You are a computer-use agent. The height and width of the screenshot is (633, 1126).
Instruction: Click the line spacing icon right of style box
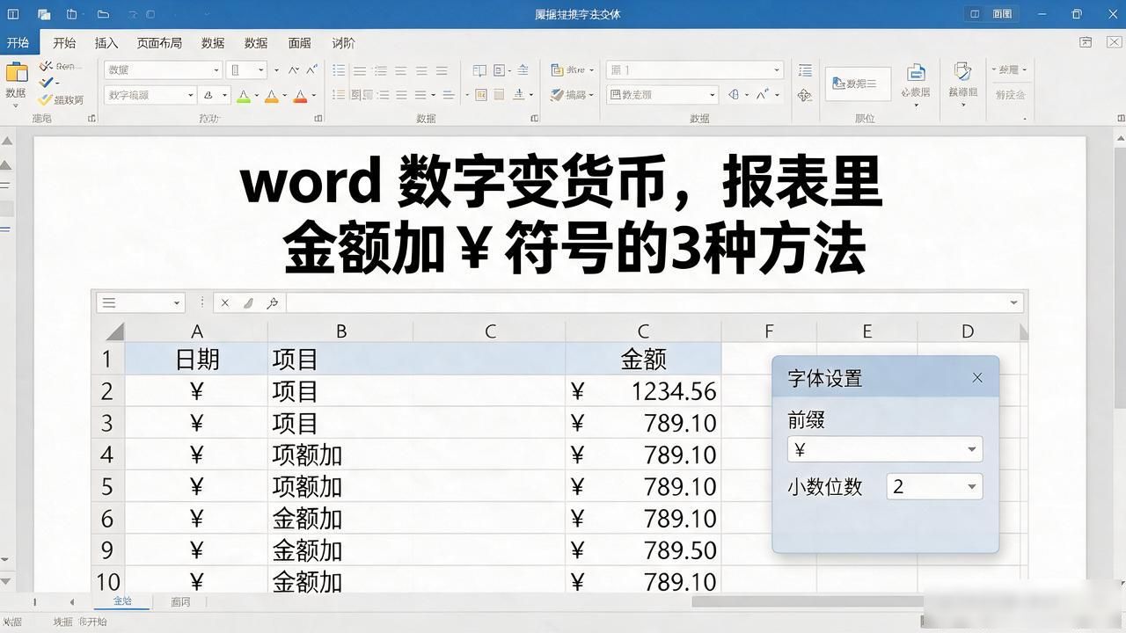805,70
